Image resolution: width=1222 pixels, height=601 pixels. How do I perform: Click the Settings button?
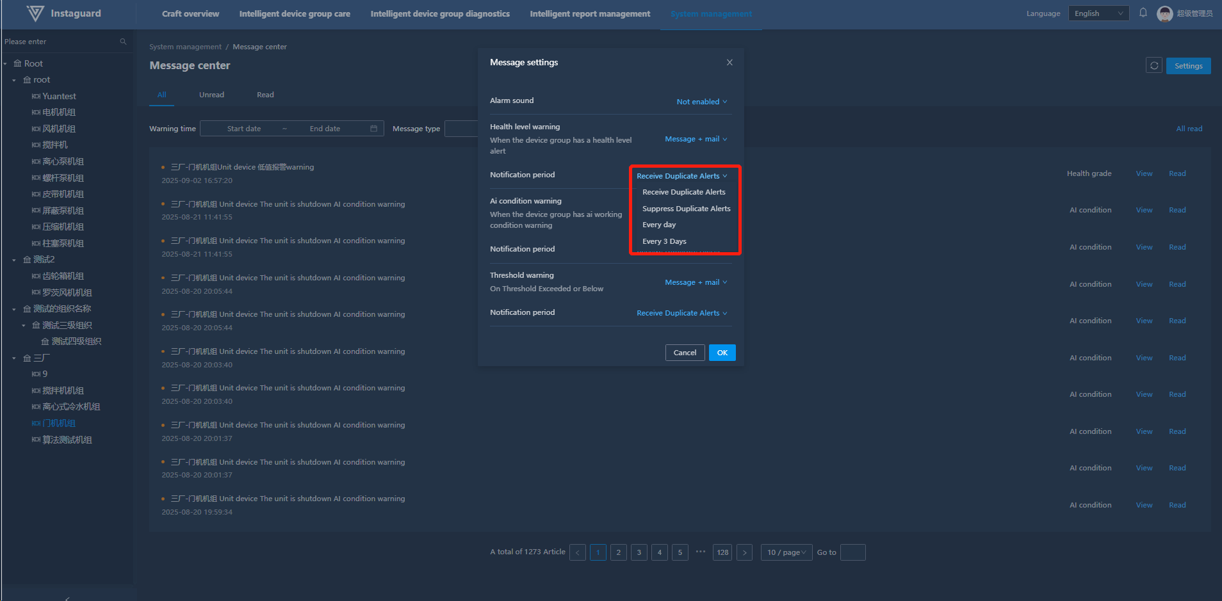[x=1189, y=66]
